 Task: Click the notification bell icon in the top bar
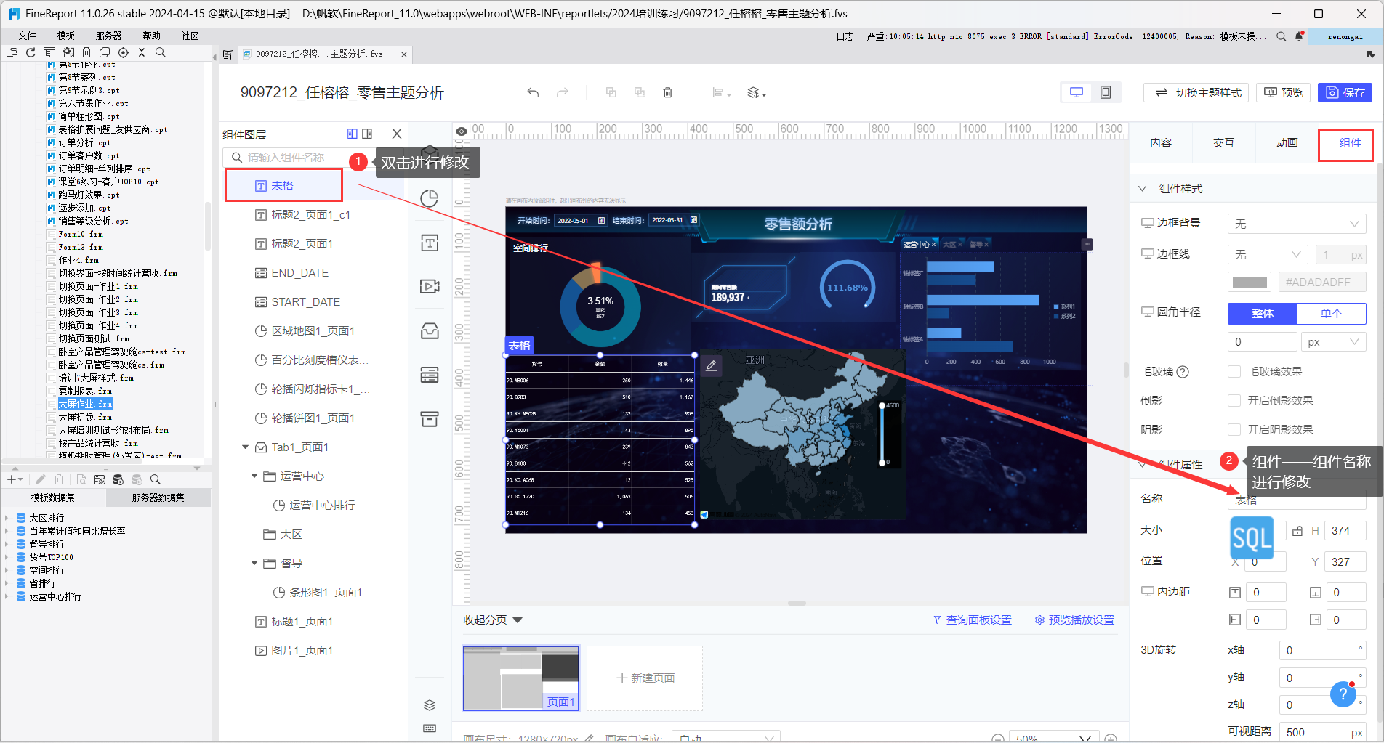pyautogui.click(x=1299, y=36)
